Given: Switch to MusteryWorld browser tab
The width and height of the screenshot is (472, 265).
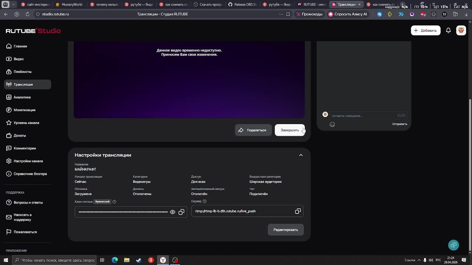Looking at the screenshot, I should pyautogui.click(x=69, y=4).
